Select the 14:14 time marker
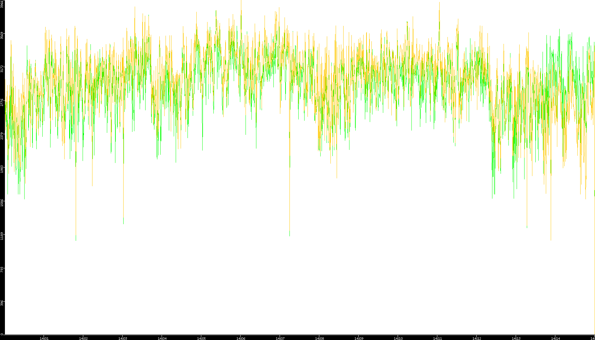Viewport: 595px width, 340px height. pyautogui.click(x=555, y=338)
